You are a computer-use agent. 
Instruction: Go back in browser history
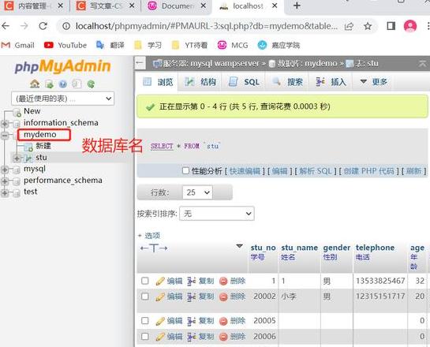pyautogui.click(x=6, y=26)
